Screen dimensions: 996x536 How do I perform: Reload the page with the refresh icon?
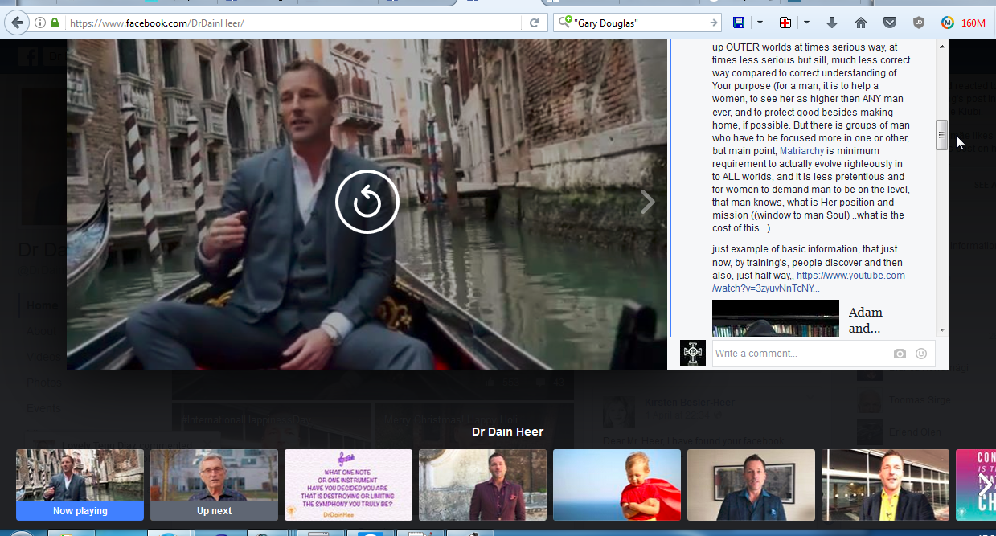534,23
